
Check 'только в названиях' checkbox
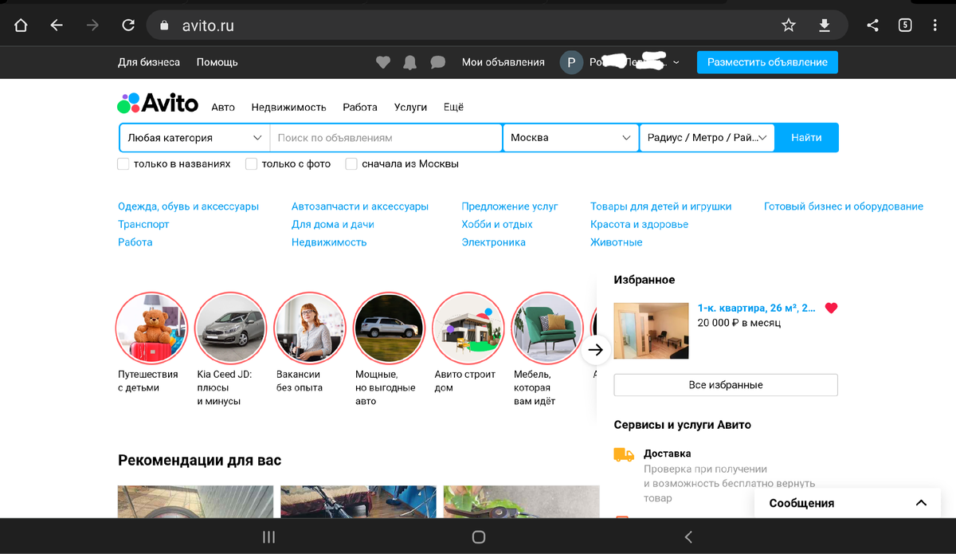tap(123, 163)
